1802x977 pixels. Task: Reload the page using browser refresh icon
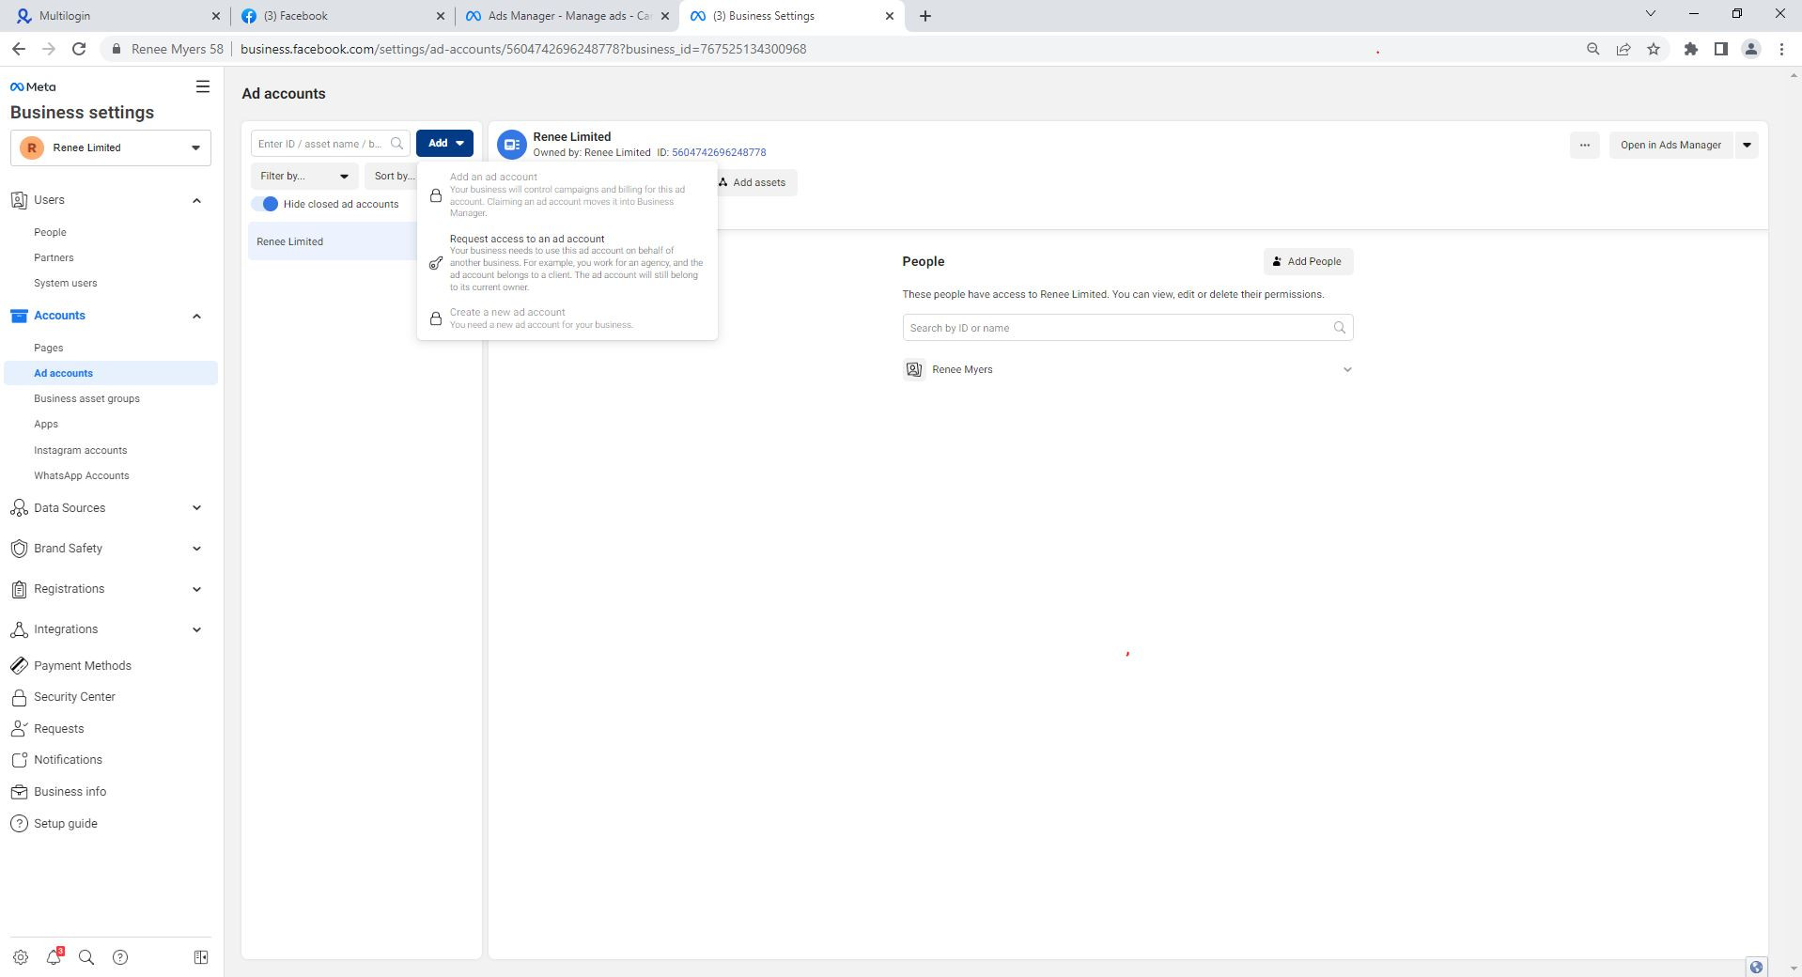pyautogui.click(x=79, y=49)
